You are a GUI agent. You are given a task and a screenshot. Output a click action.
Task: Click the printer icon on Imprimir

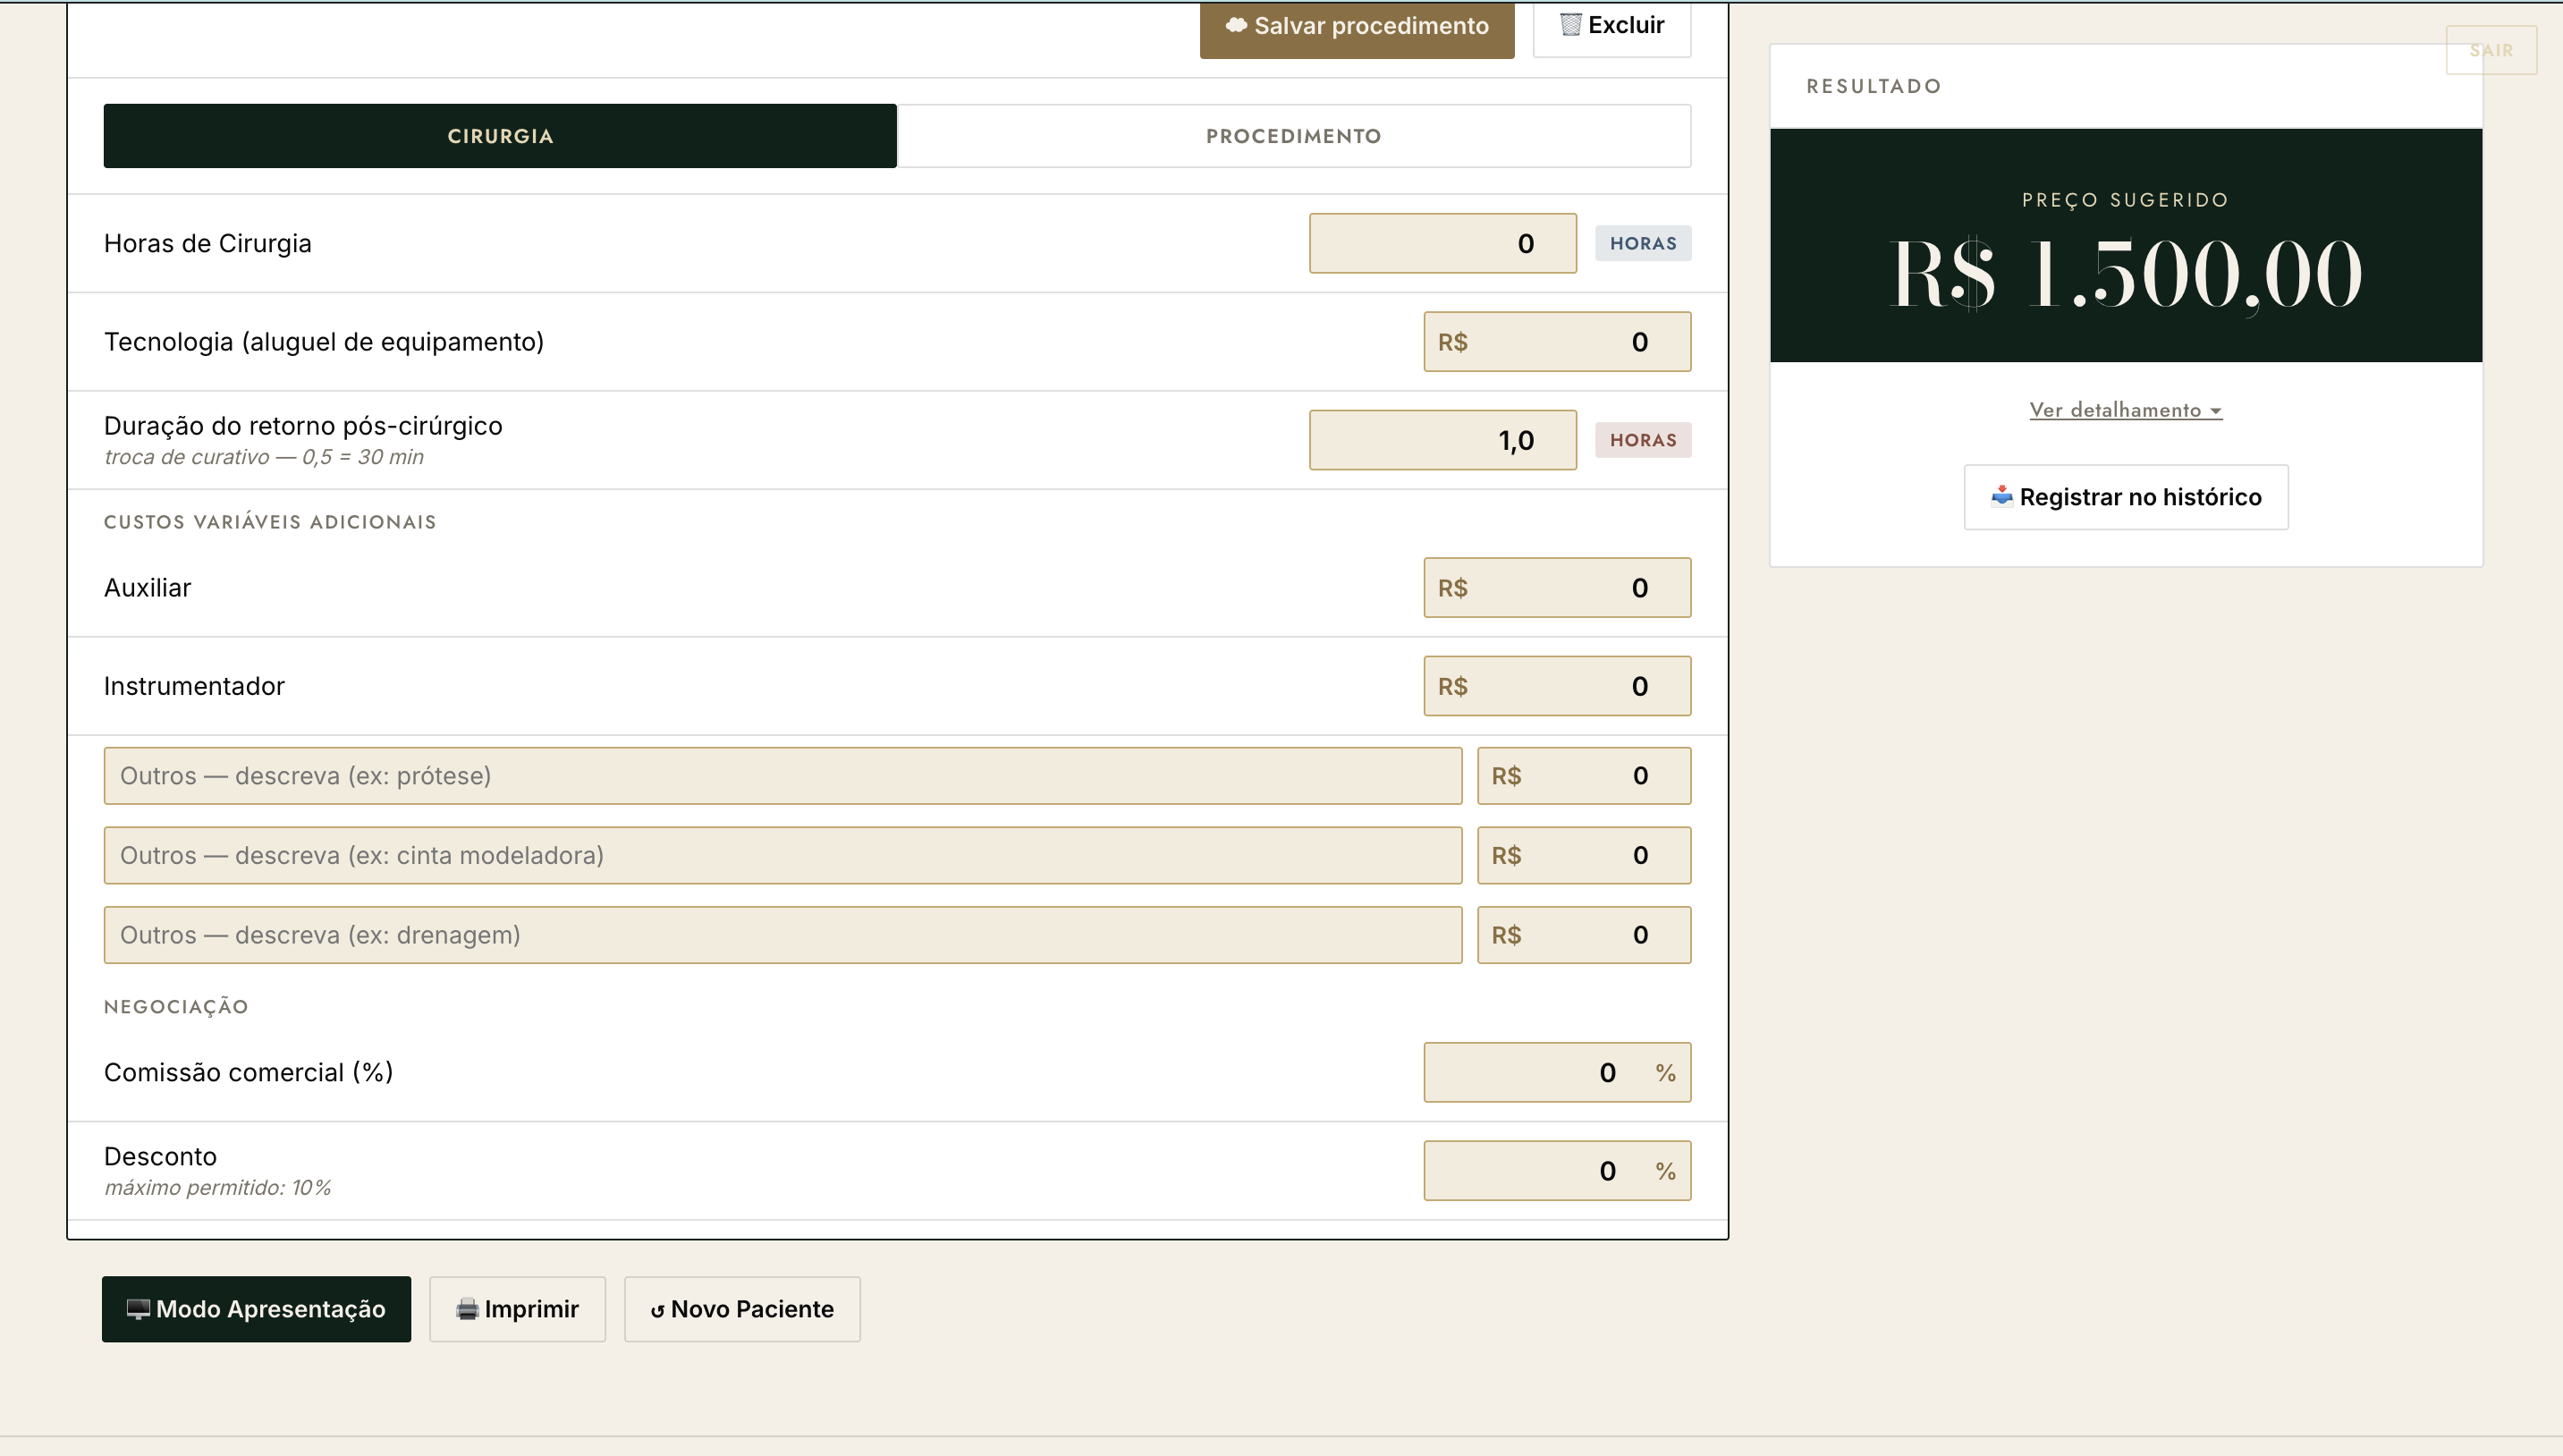pos(467,1309)
